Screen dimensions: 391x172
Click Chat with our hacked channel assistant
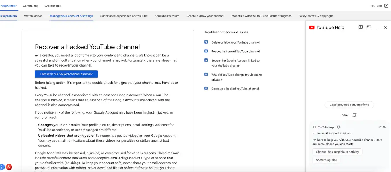tap(66, 74)
